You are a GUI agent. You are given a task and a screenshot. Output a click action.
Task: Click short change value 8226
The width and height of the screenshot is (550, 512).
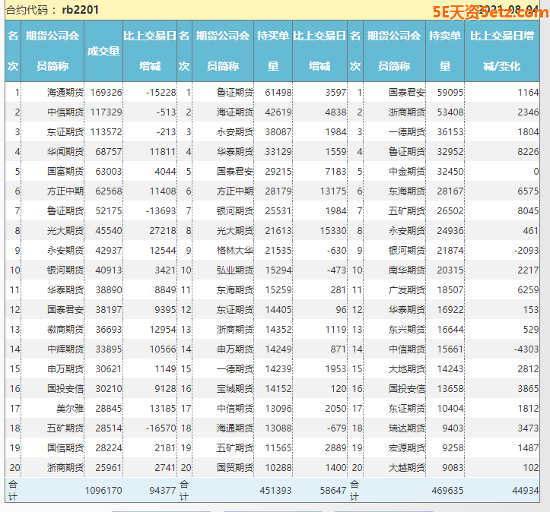pos(528,152)
